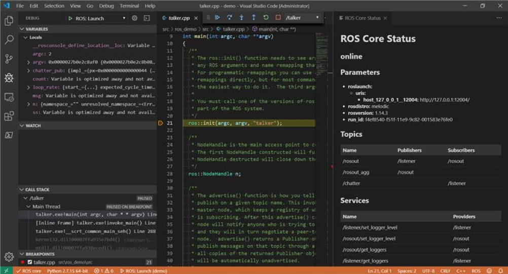Open Source Control view in activity bar

click(x=9, y=59)
